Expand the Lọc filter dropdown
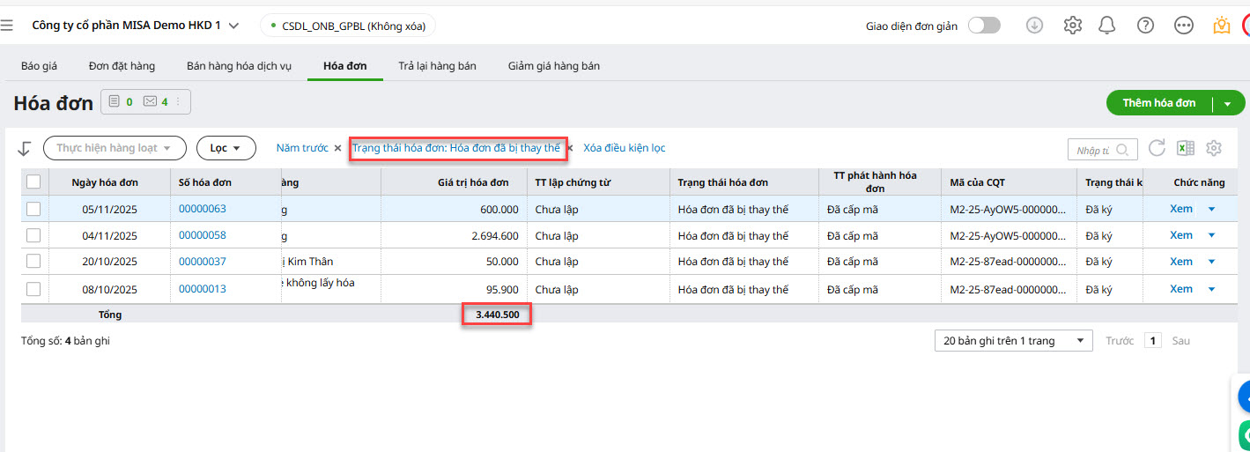Screen dimensions: 1250x452 [x=226, y=148]
